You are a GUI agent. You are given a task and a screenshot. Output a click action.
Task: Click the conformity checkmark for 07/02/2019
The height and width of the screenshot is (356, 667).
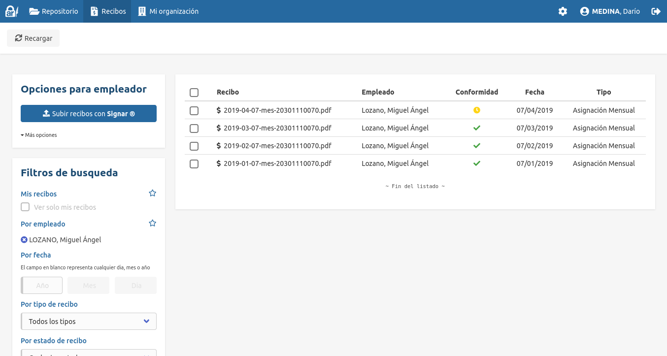coord(477,146)
